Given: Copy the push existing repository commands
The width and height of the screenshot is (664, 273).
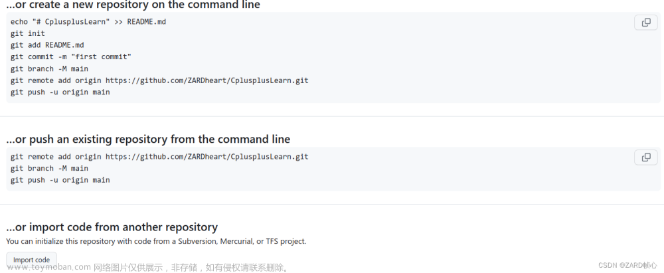Looking at the screenshot, I should click(646, 157).
